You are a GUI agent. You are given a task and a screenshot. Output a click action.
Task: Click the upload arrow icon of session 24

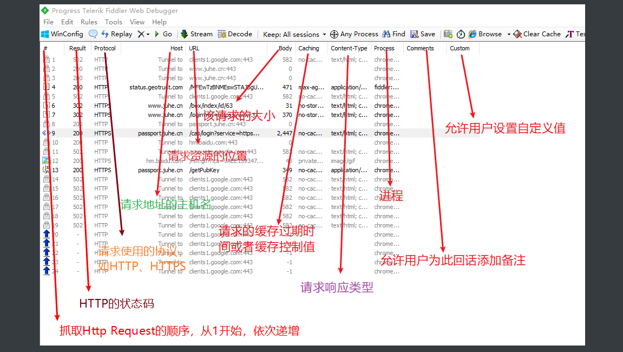[46, 270]
